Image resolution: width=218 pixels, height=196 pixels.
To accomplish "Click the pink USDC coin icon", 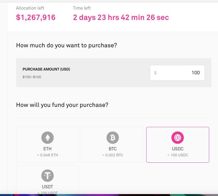I will tap(177, 138).
